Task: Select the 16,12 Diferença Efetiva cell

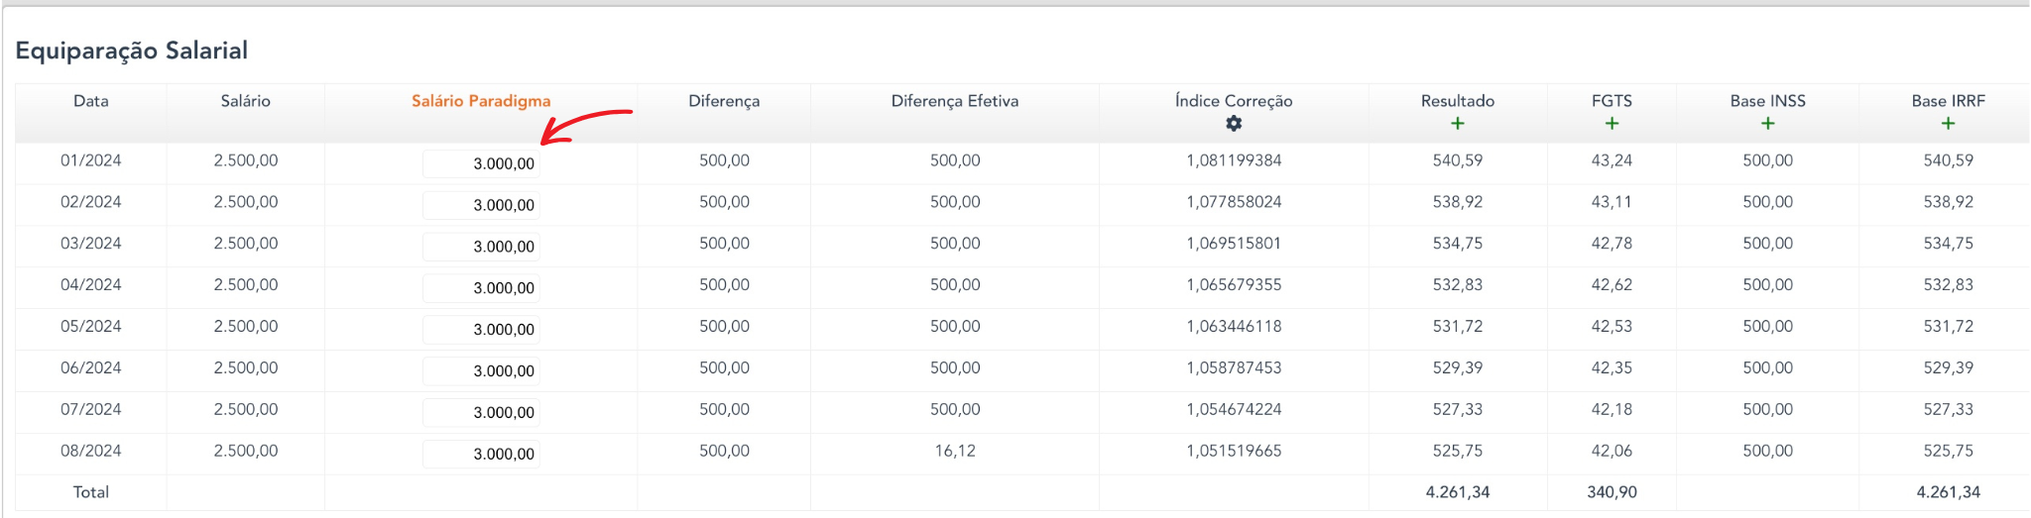Action: pyautogui.click(x=954, y=451)
